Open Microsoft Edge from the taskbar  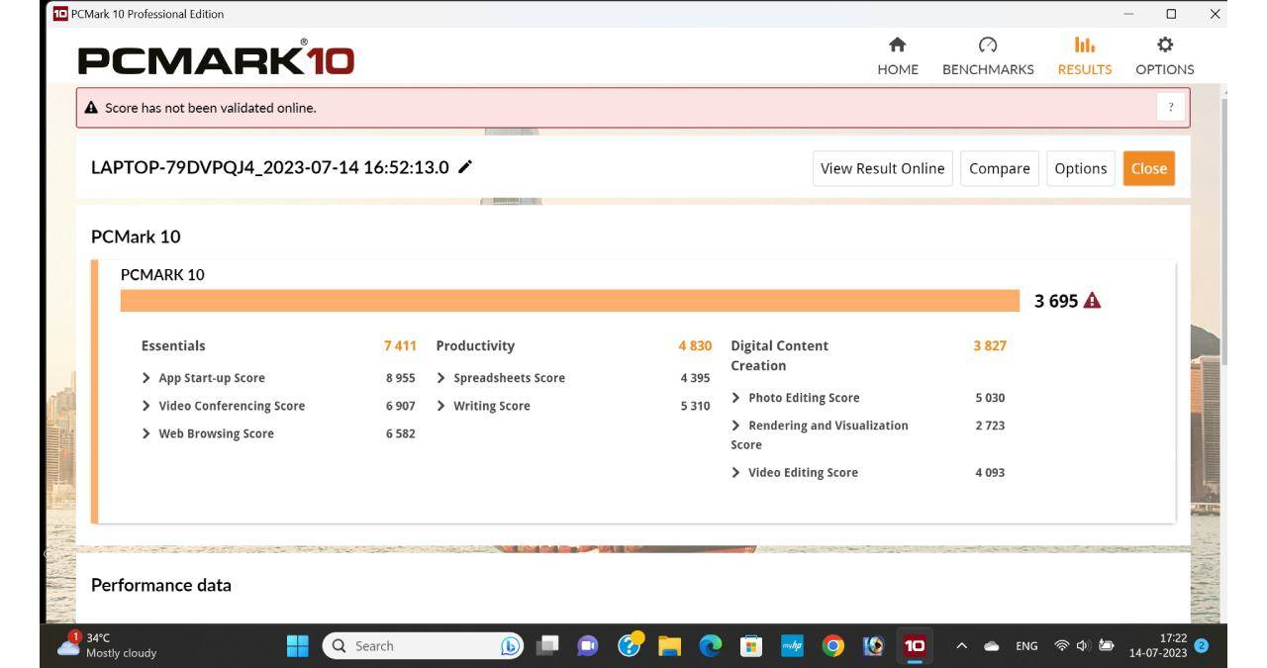(x=711, y=646)
